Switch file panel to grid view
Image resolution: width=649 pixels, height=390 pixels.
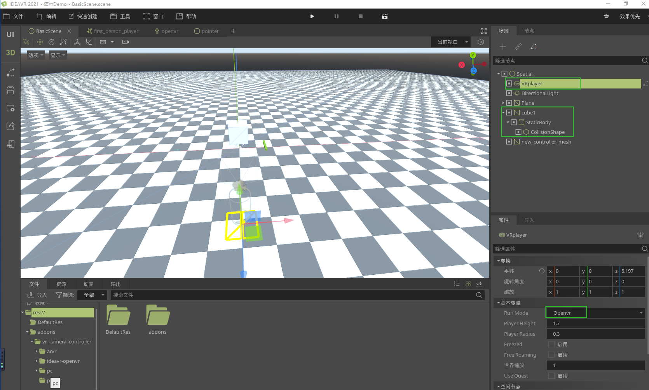[x=468, y=284]
